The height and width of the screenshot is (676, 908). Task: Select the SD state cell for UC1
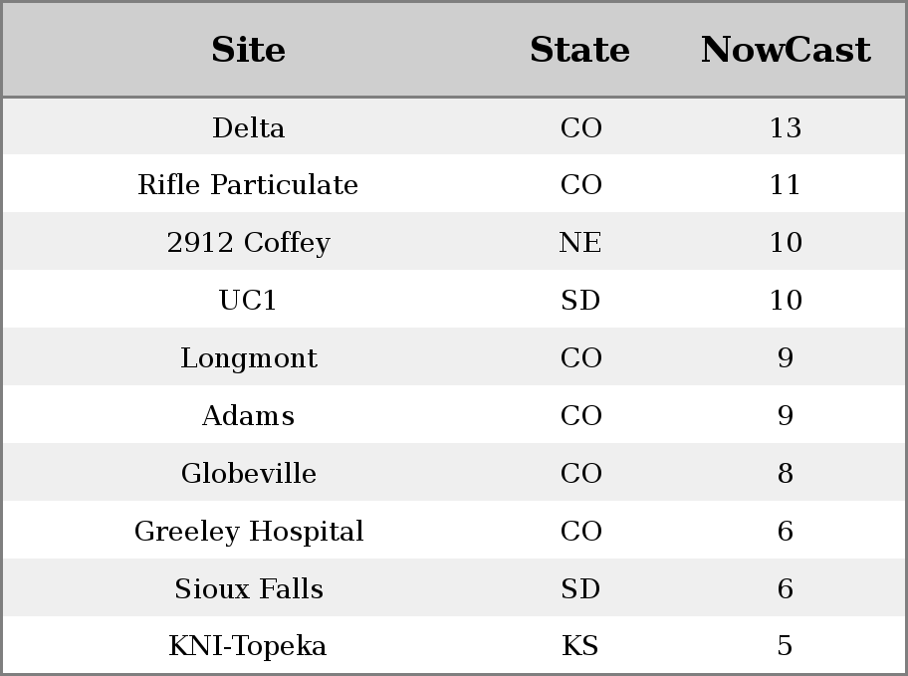point(580,300)
